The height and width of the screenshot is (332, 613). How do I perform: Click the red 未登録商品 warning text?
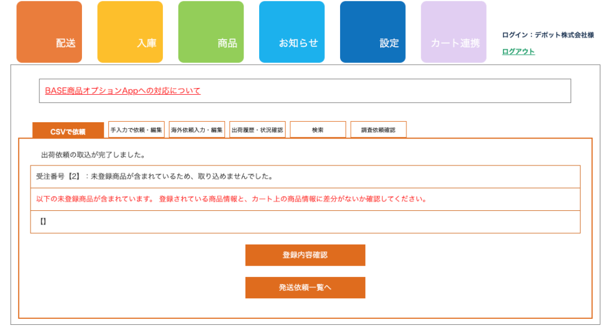231,199
